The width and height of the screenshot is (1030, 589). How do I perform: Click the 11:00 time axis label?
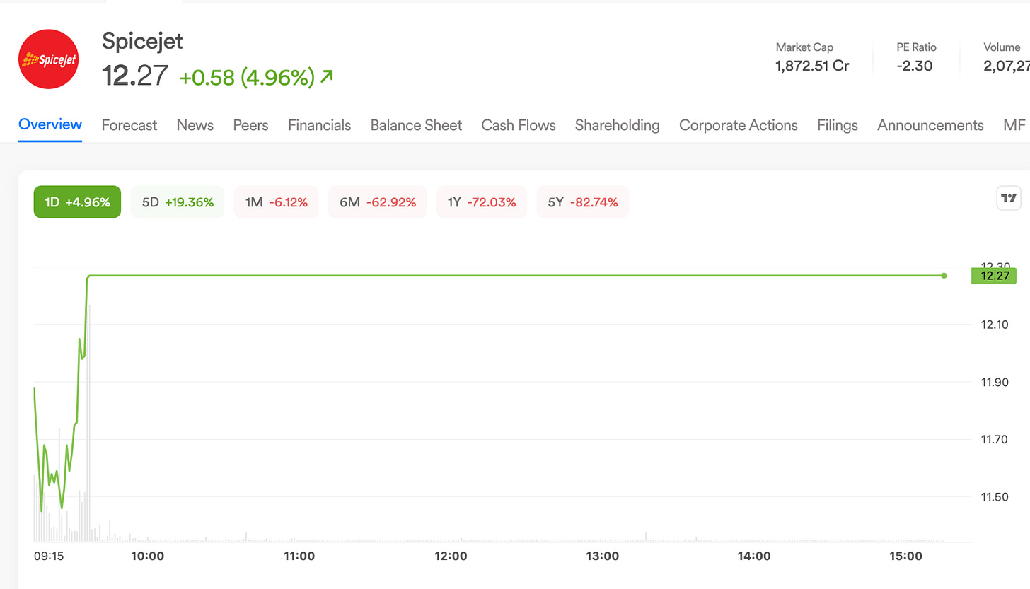(x=299, y=556)
